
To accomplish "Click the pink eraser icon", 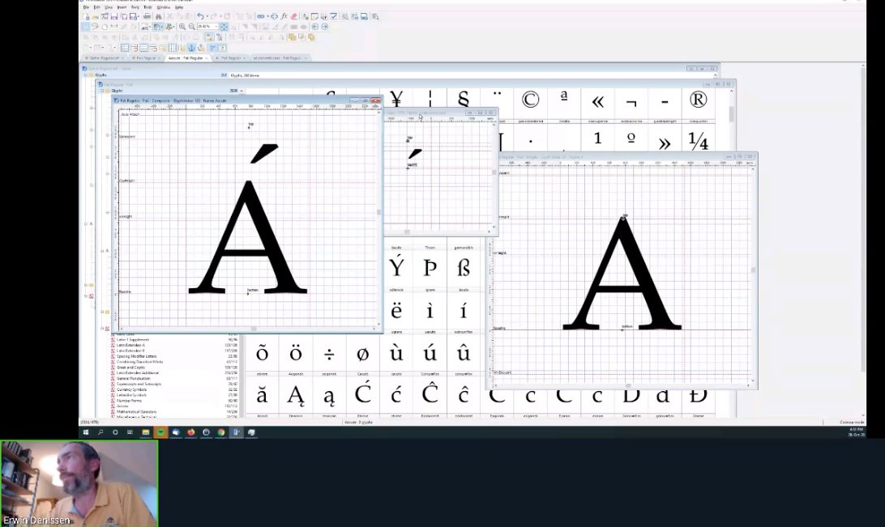I will coord(293,16).
